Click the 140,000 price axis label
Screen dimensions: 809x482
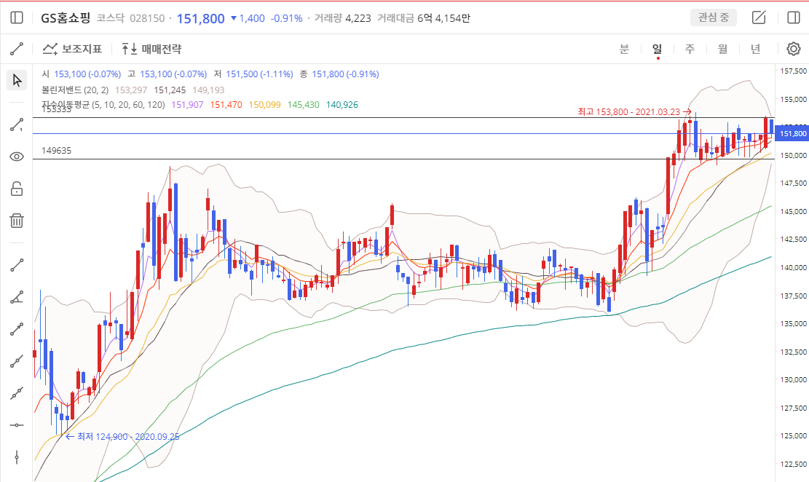(794, 267)
